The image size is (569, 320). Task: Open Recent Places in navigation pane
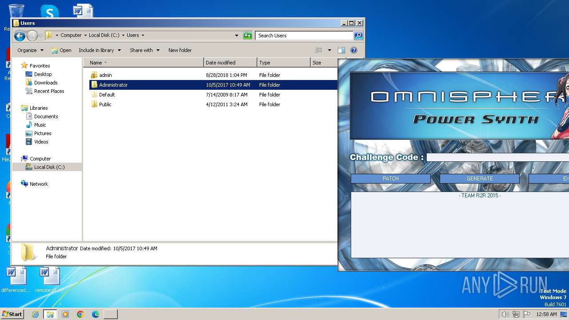pos(49,91)
